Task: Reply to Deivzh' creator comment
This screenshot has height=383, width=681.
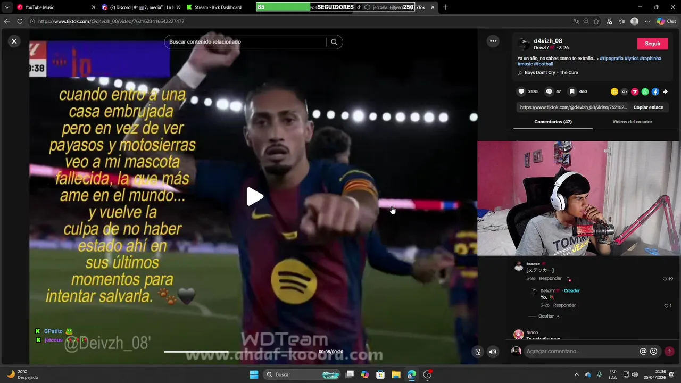Action: coord(564,305)
